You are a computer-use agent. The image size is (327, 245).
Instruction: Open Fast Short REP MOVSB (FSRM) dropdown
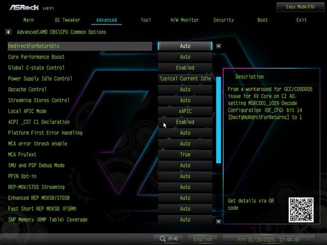click(185, 209)
